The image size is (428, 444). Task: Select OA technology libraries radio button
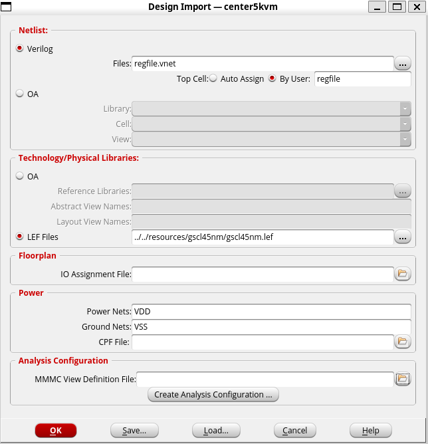coord(19,176)
